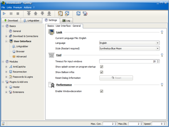Image resolution: width=169 pixels, height=127 pixels.
Task: Open the File menu
Action: pos(3,8)
